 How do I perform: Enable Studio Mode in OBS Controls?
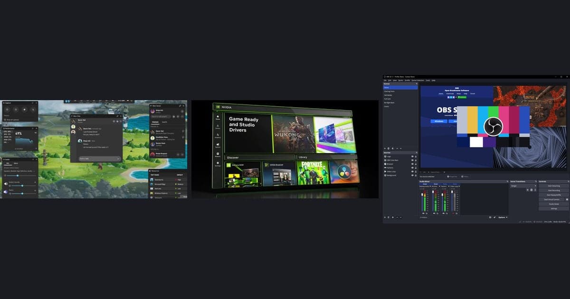(x=553, y=204)
